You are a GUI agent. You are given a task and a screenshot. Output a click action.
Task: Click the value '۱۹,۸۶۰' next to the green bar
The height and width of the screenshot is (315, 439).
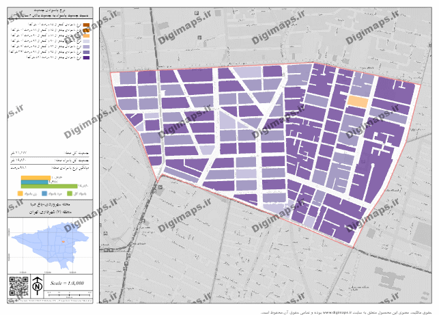[x=83, y=186]
